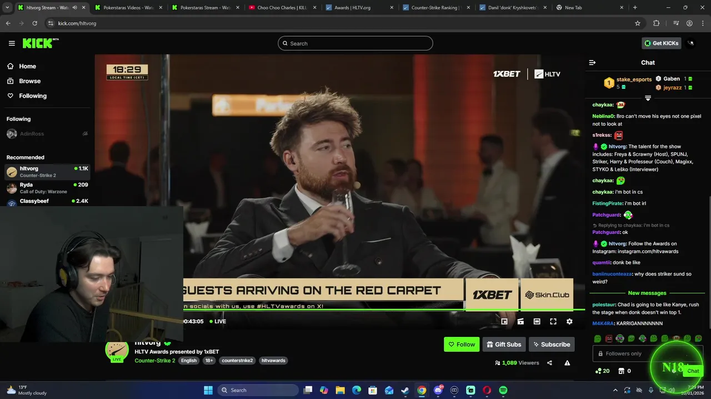Click the green Chat button
The width and height of the screenshot is (711, 399).
click(x=693, y=371)
